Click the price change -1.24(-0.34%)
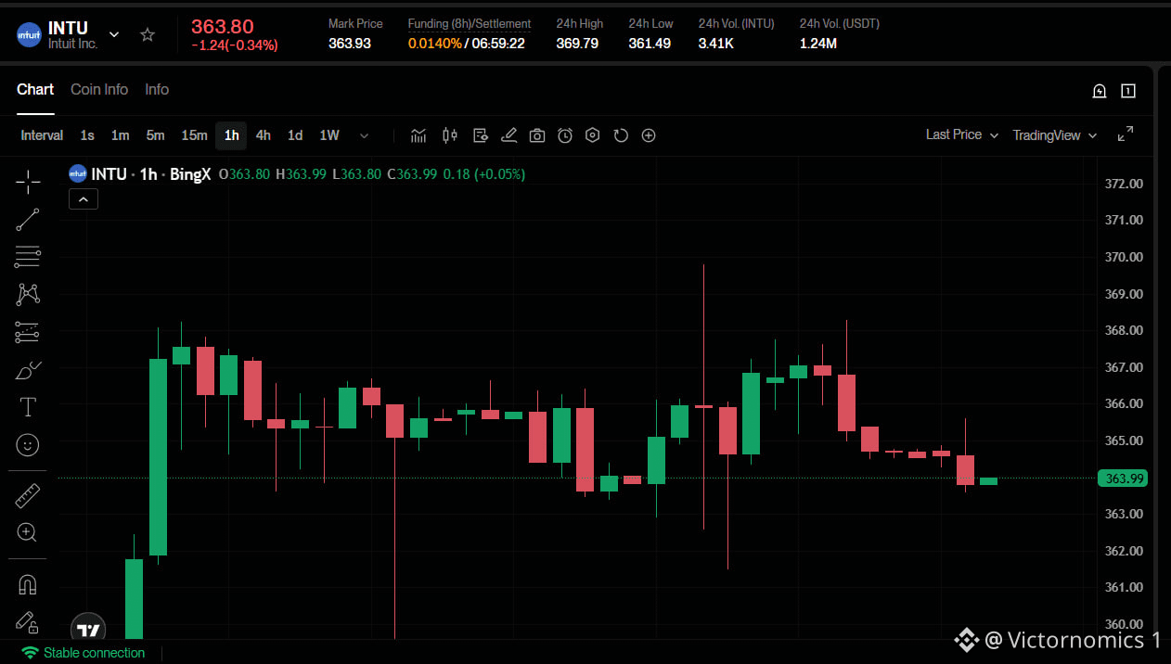The image size is (1171, 664). coord(235,45)
